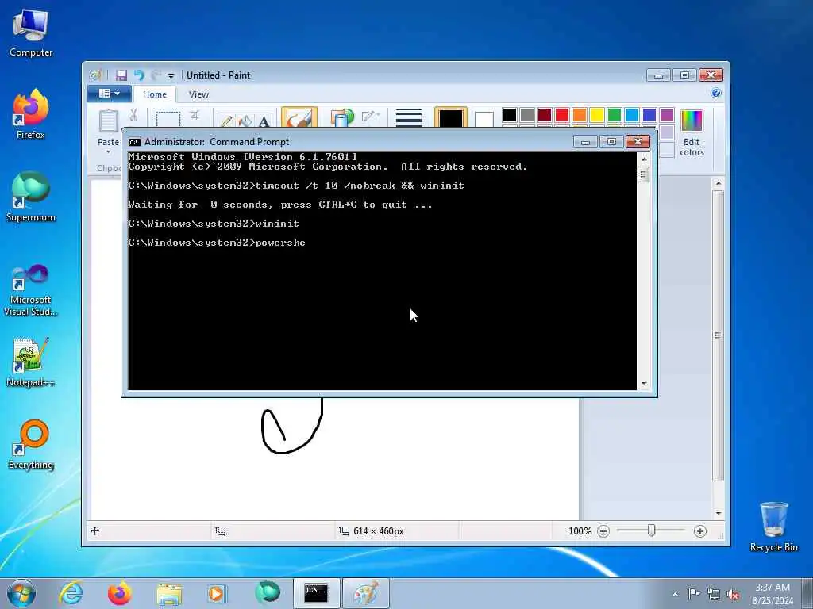Launch Firefox from desktop shortcut
Screen dimensions: 813x609
[31, 114]
